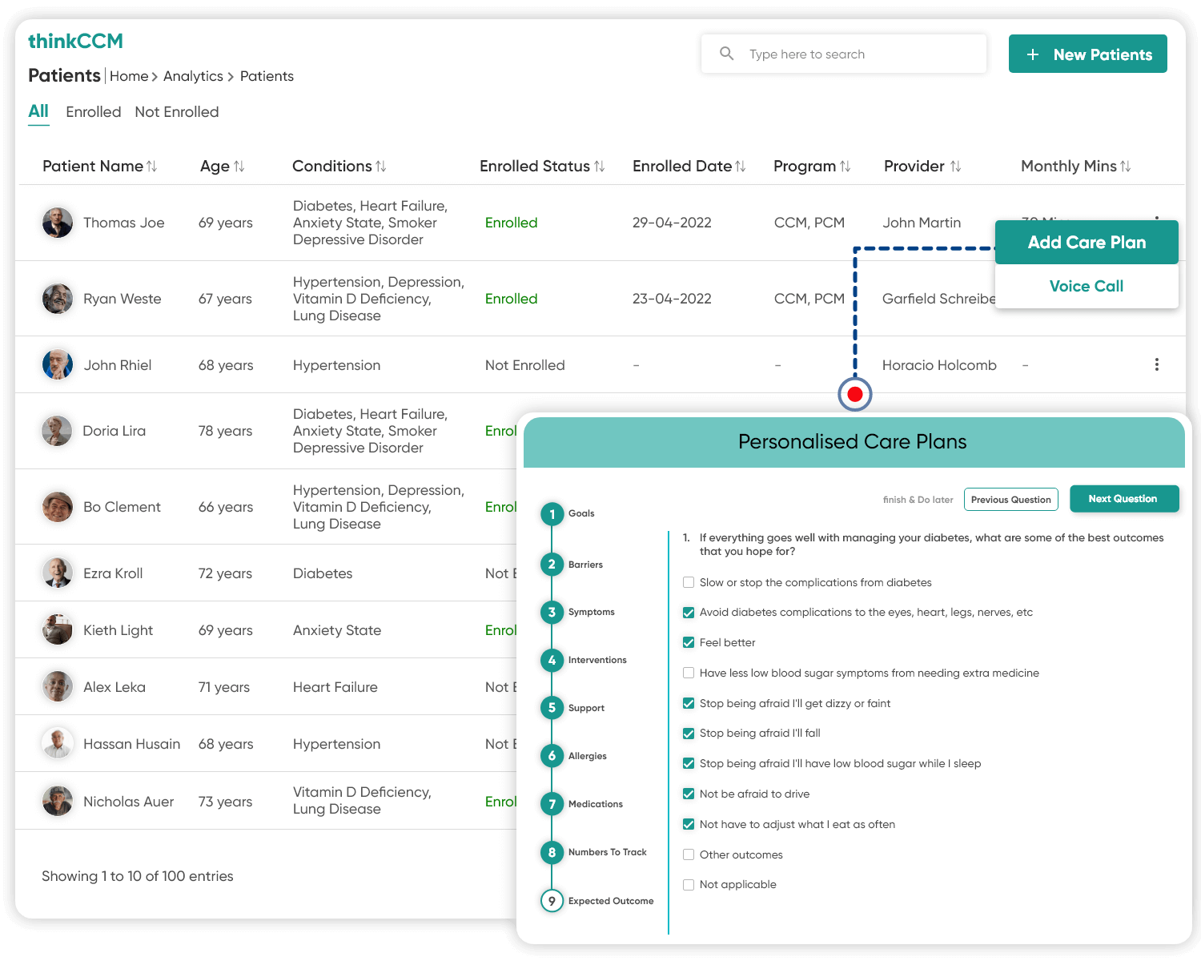Click the thinkCCM logo
1201x977 pixels.
76,40
